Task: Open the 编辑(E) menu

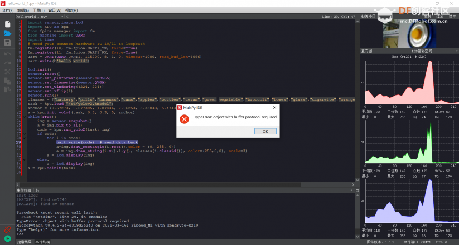Action: click(x=23, y=11)
